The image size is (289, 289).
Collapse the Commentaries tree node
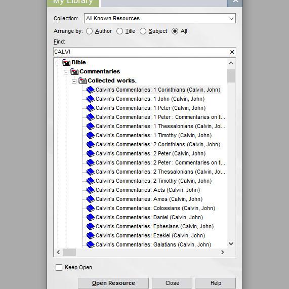click(66, 72)
